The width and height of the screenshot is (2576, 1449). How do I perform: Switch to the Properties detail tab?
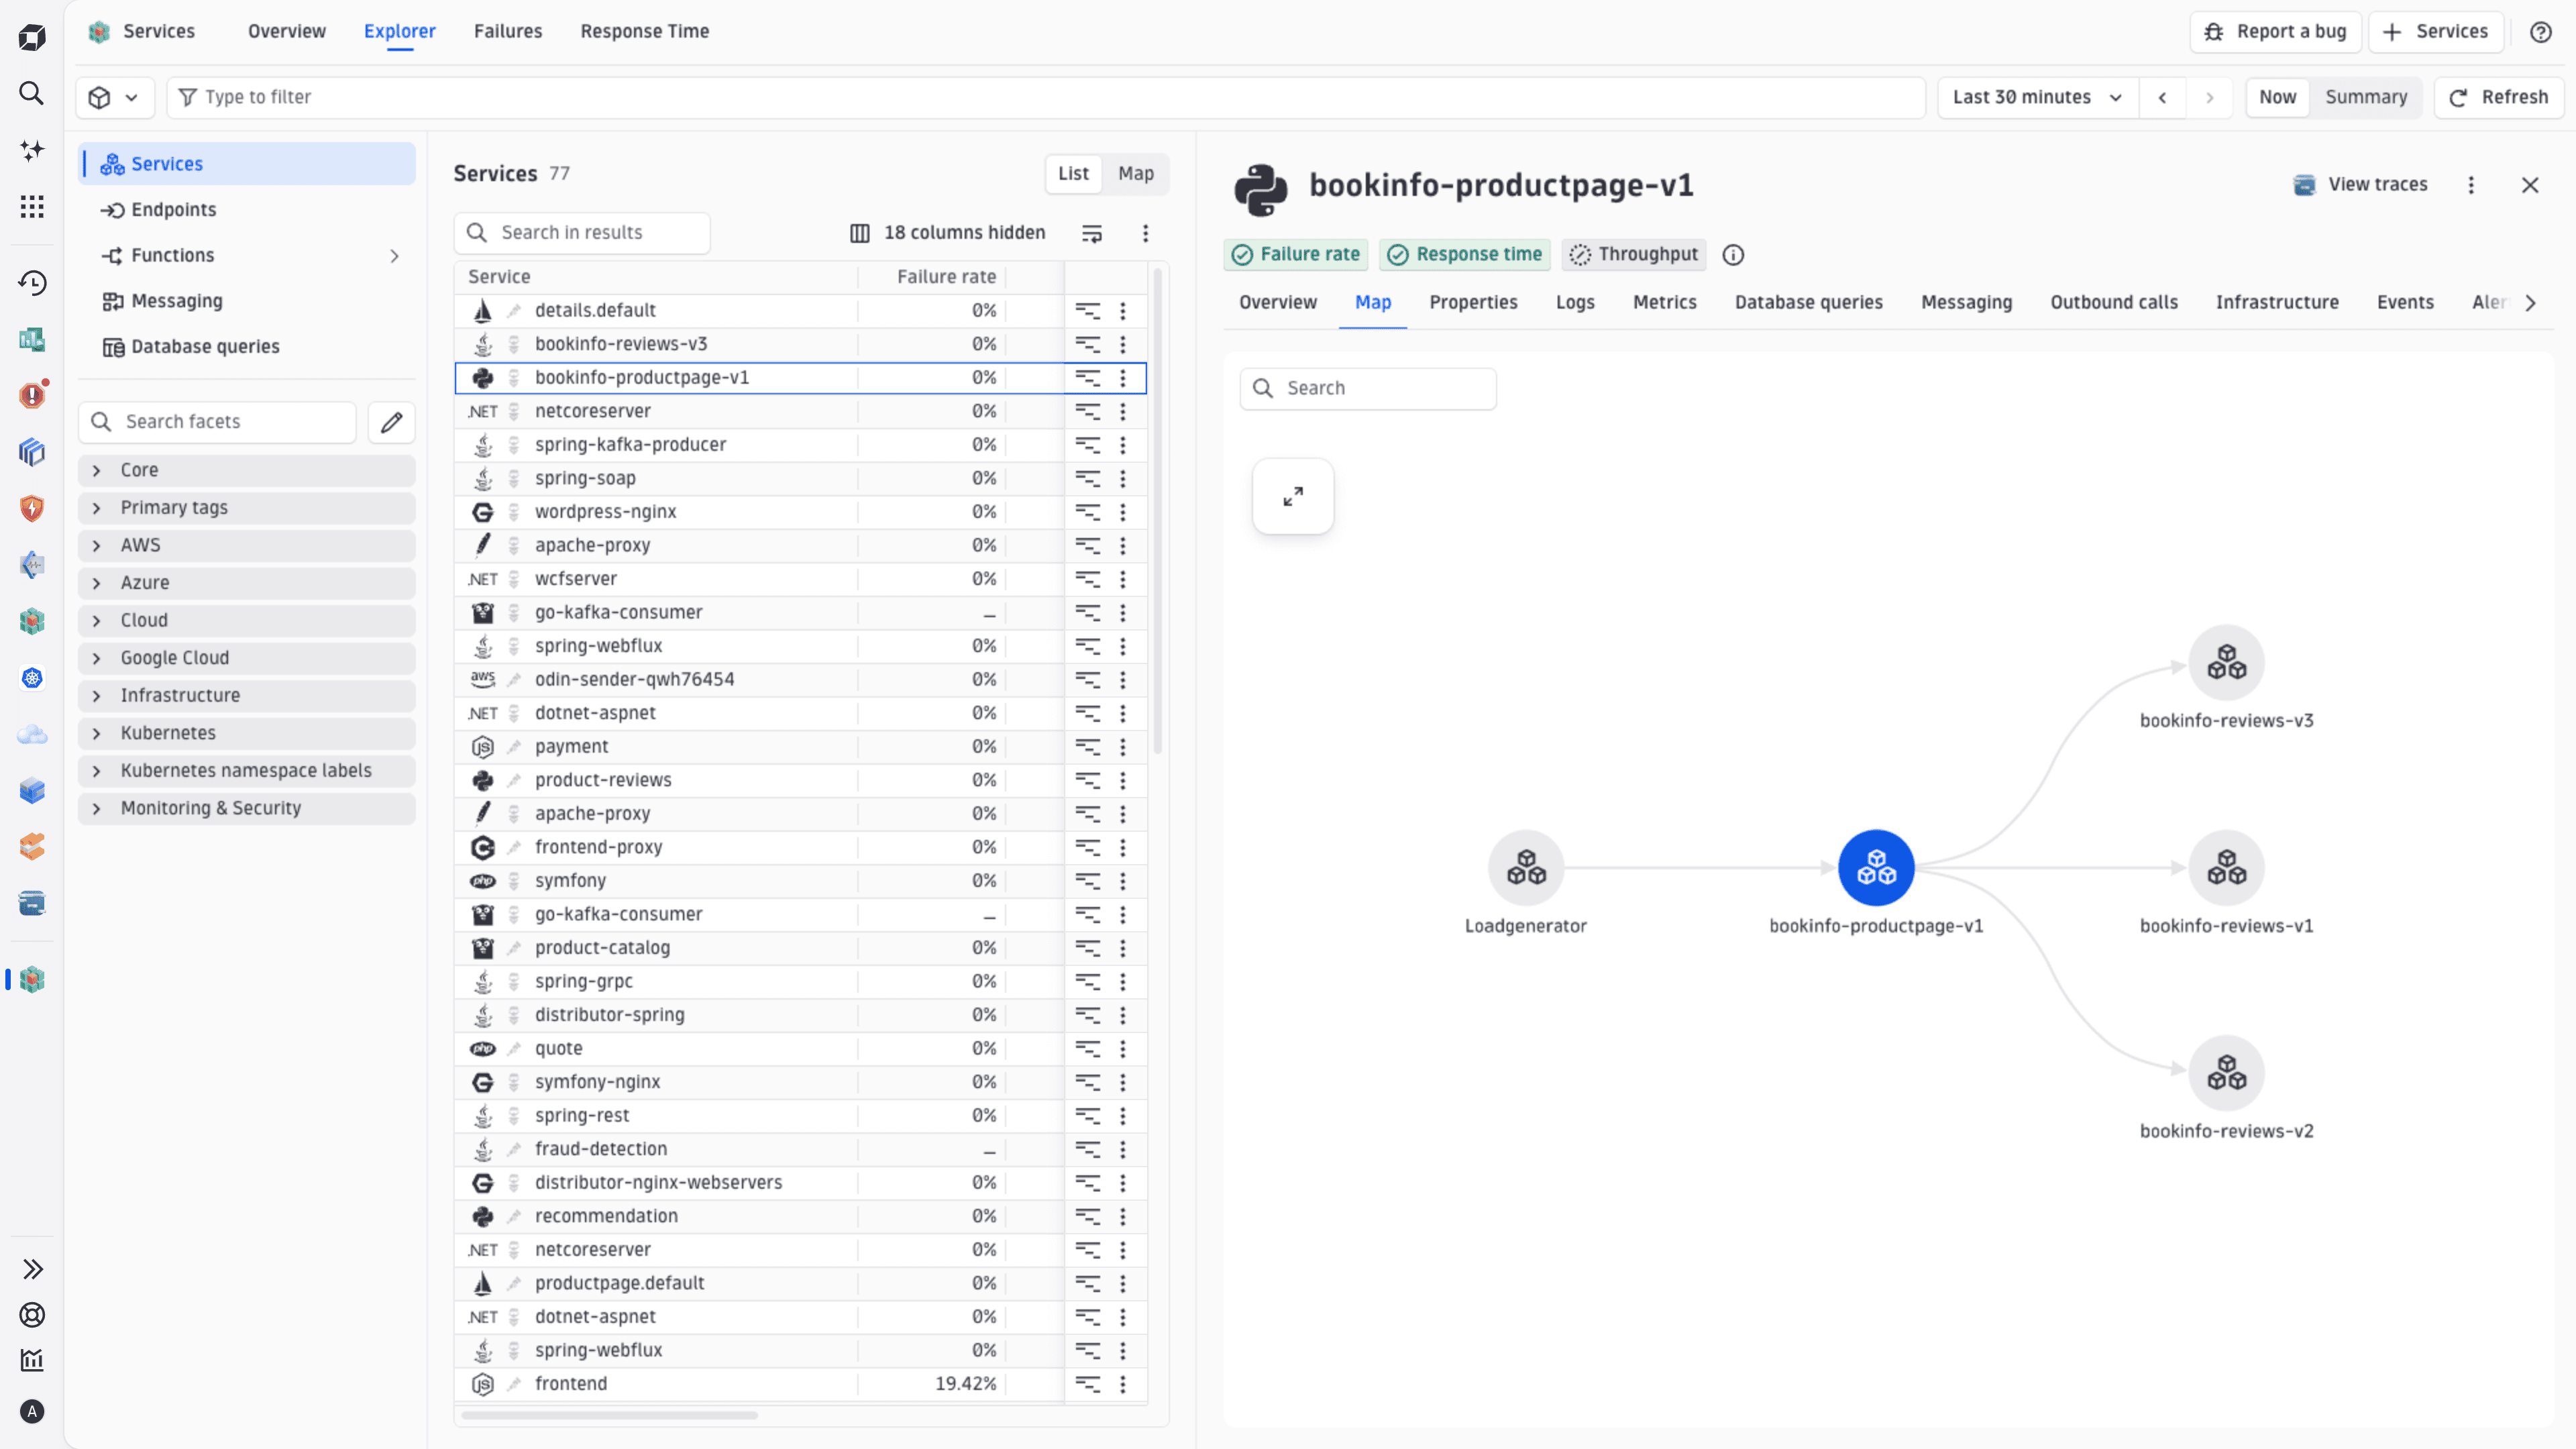(x=1473, y=303)
